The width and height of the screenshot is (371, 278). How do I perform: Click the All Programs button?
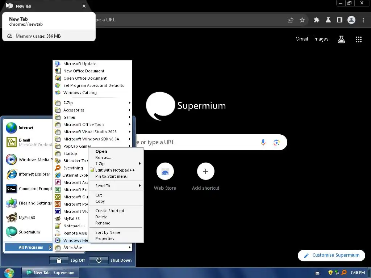tap(29, 247)
